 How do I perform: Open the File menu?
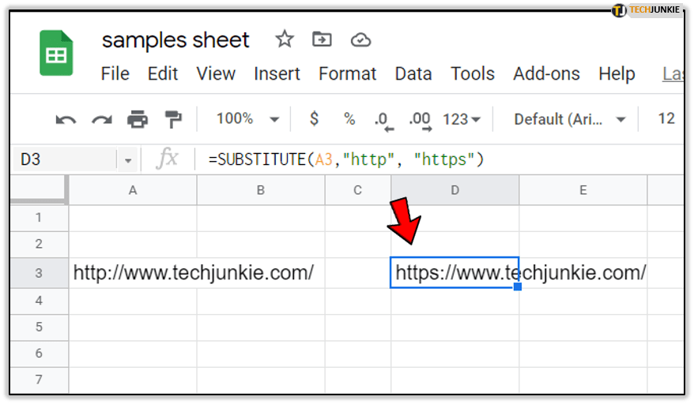pyautogui.click(x=115, y=74)
